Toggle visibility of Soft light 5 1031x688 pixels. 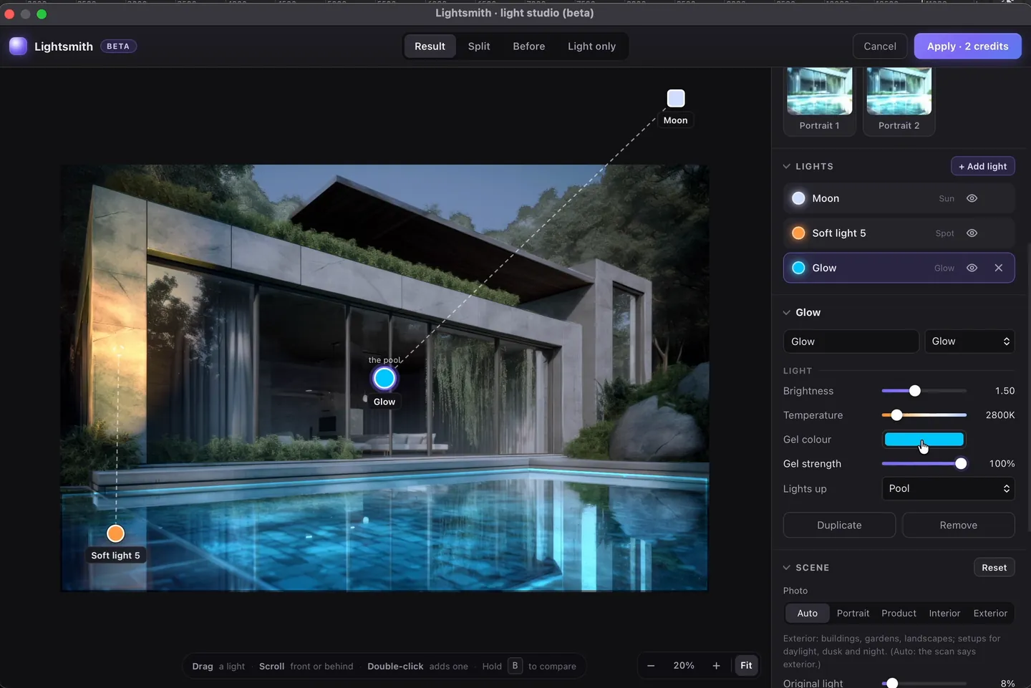point(972,233)
